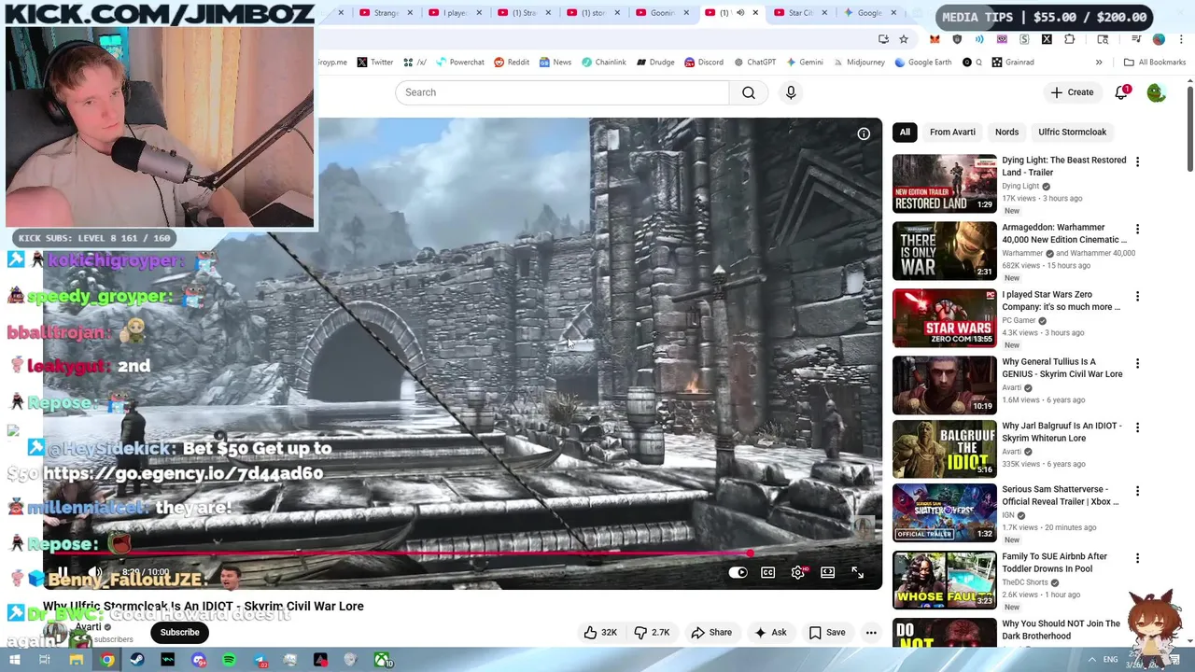Pause the video with the pause button
The image size is (1195, 672).
click(x=62, y=573)
